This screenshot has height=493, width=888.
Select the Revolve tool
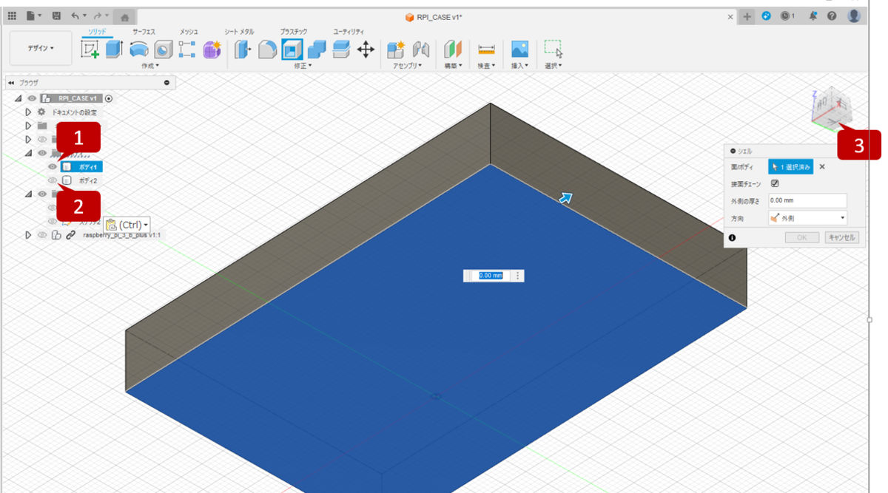pyautogui.click(x=138, y=50)
